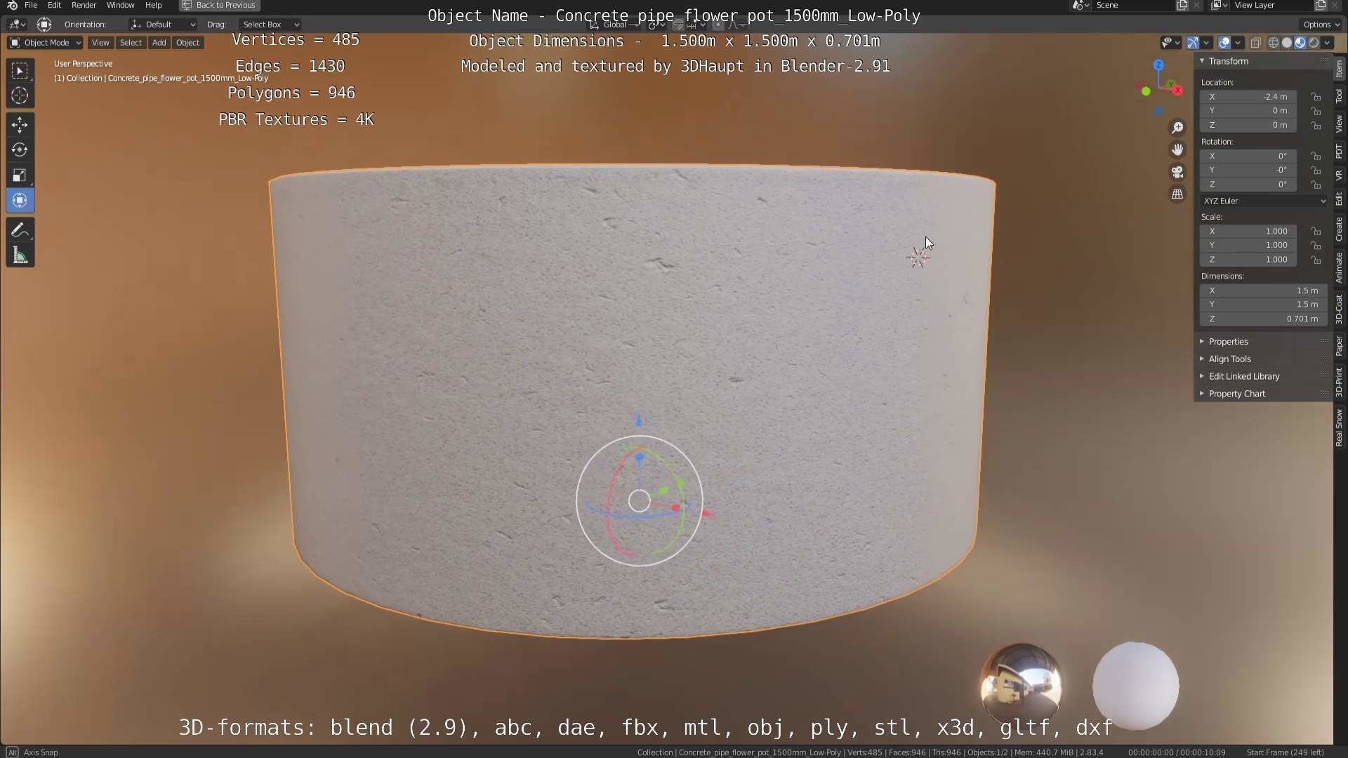Click the new scene icon beside Scene
The width and height of the screenshot is (1348, 758).
point(1182,6)
